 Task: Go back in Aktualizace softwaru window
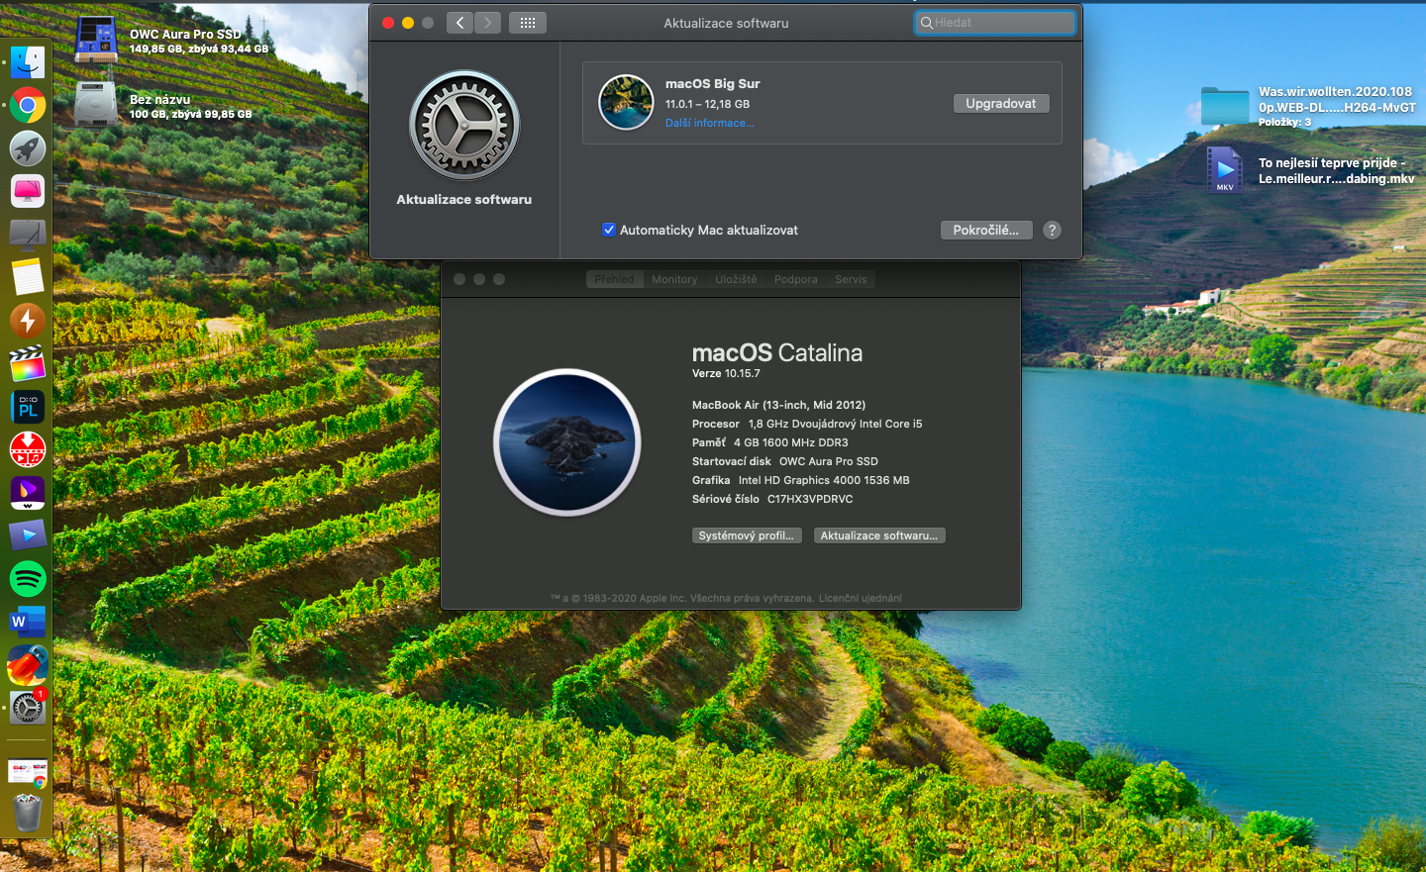pos(459,23)
